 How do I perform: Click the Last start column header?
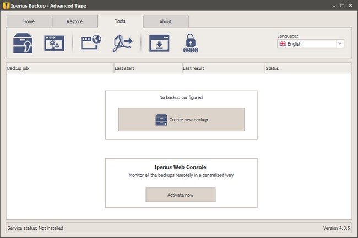coord(147,68)
